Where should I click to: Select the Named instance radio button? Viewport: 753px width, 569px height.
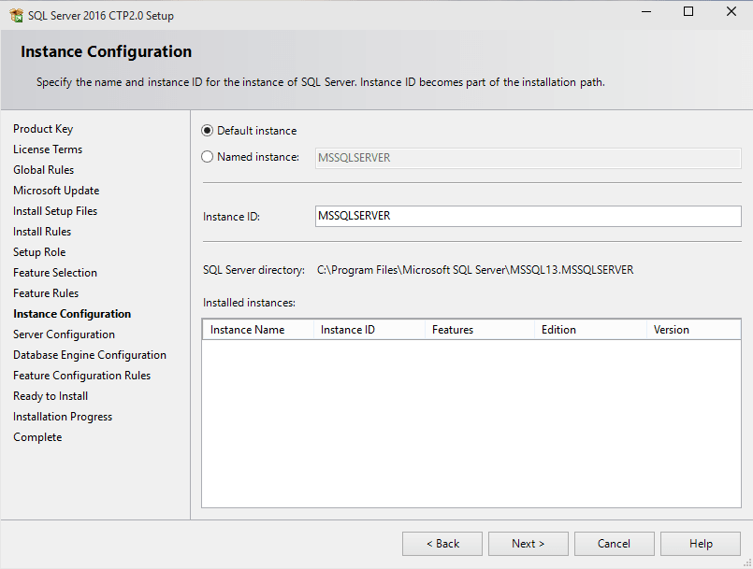207,157
